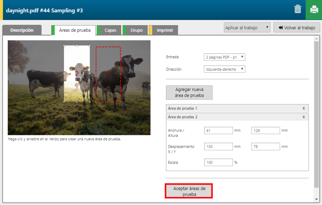This screenshot has width=322, height=205.
Task: Select the Capas tab
Action: click(x=110, y=30)
